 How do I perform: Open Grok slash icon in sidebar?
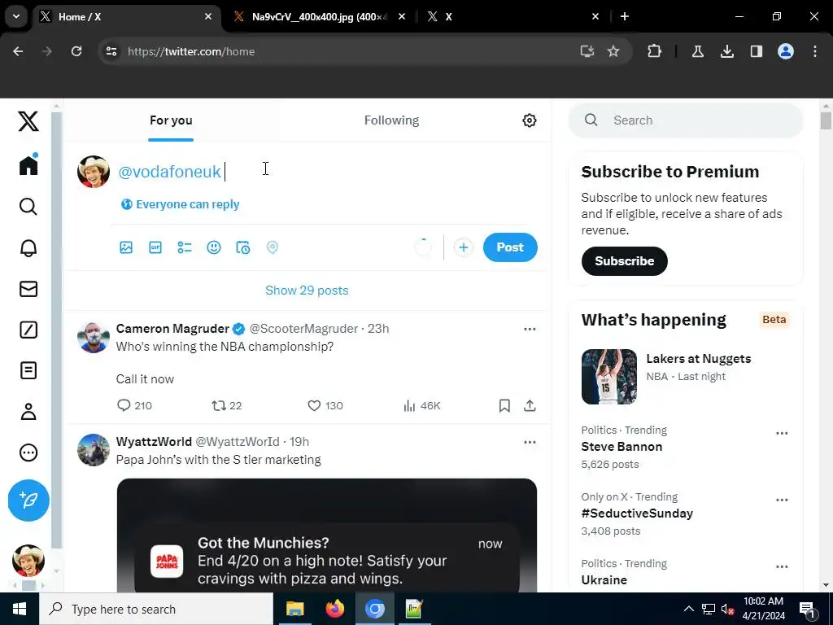click(28, 330)
